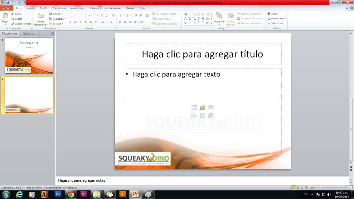
Task: Expand the Sección dropdown
Action: (x=56, y=24)
